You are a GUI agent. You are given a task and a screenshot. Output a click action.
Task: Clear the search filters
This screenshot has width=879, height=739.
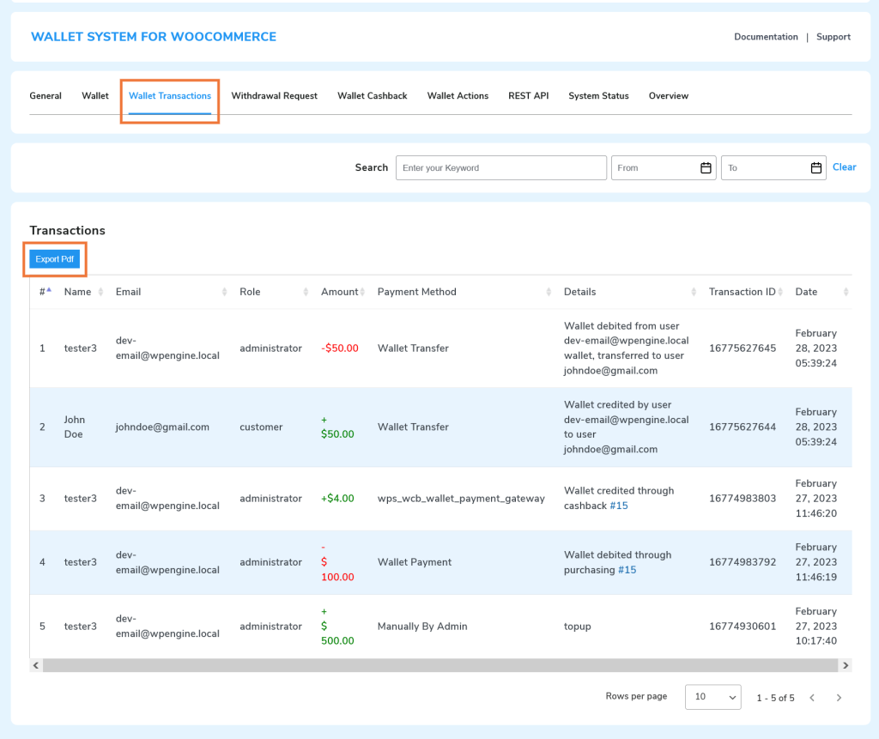[x=844, y=167]
